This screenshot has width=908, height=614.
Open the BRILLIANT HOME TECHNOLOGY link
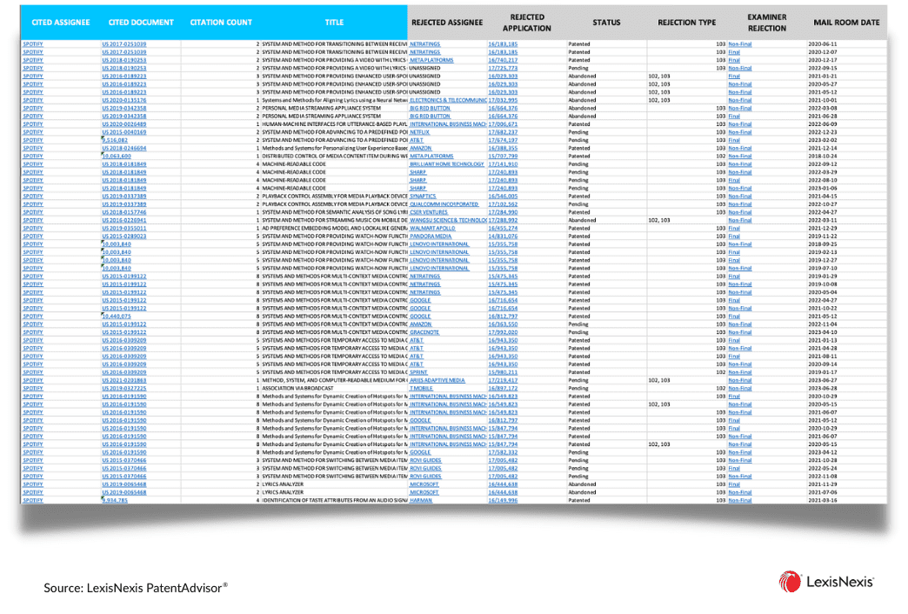446,164
